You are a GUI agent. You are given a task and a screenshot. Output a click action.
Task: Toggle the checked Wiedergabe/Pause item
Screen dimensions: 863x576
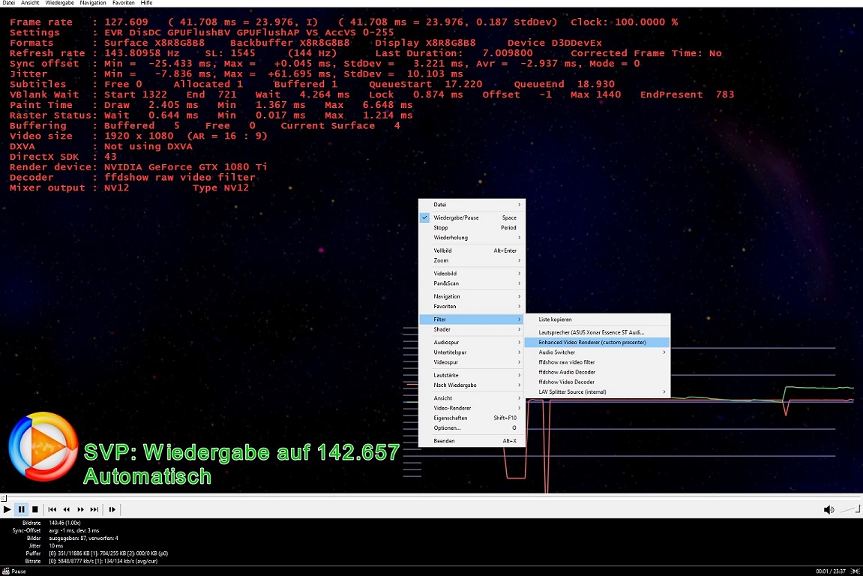472,217
